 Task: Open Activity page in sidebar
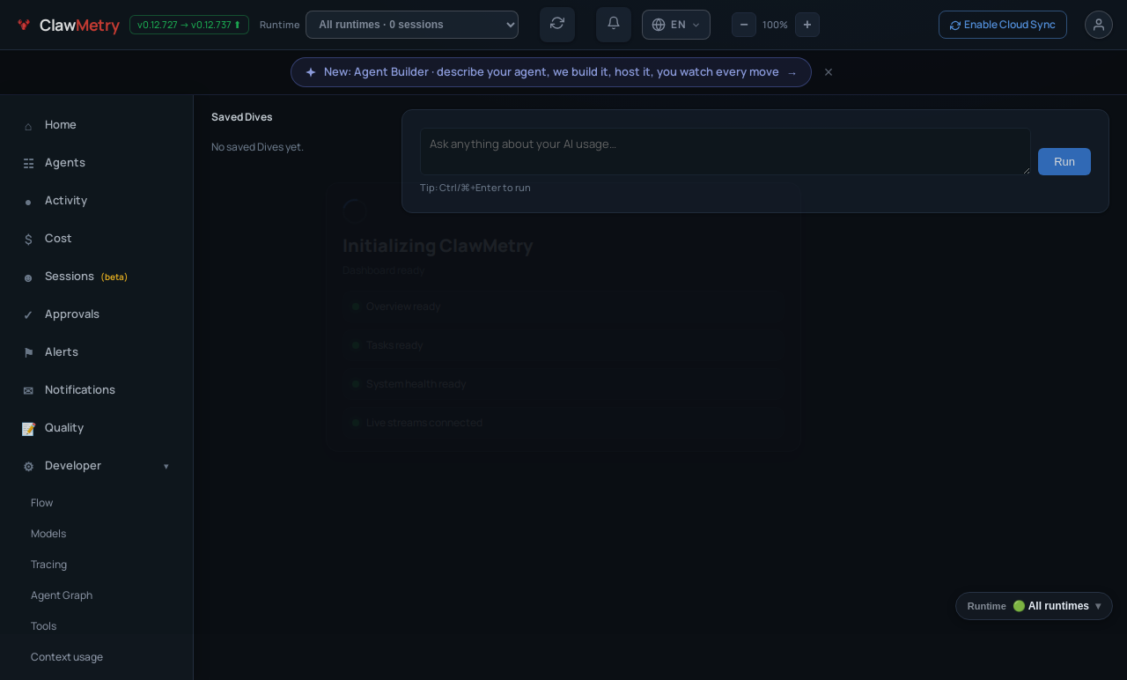97,201
